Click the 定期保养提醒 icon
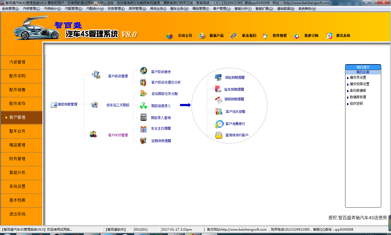Screen dimensions: 391x235 (143, 141)
